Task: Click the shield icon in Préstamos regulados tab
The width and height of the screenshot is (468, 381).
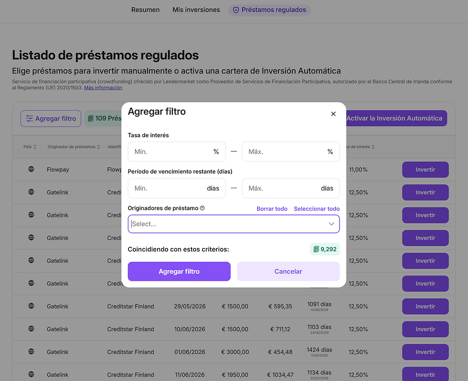Action: 236,10
